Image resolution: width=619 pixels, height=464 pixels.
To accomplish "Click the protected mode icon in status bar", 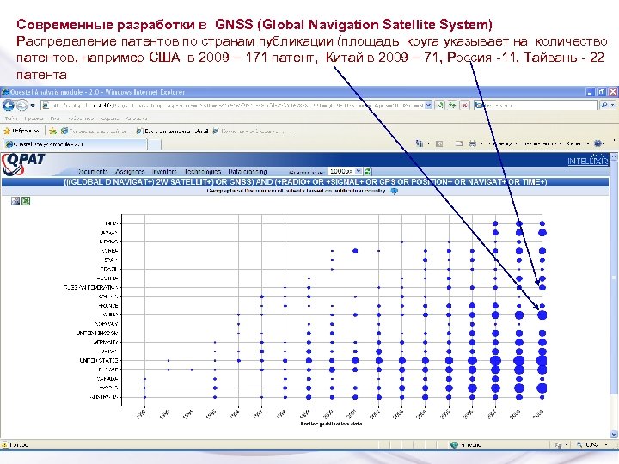I will (x=558, y=445).
